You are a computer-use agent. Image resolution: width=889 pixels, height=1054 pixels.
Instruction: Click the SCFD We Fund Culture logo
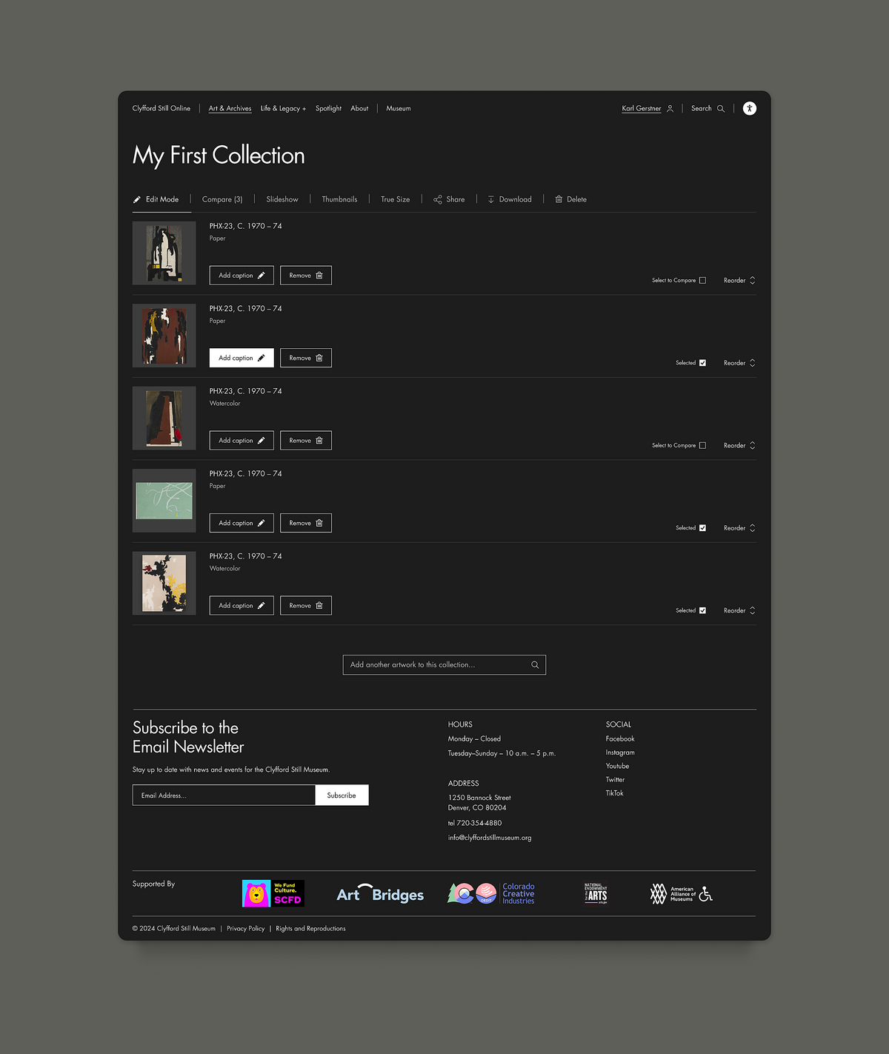(x=273, y=893)
